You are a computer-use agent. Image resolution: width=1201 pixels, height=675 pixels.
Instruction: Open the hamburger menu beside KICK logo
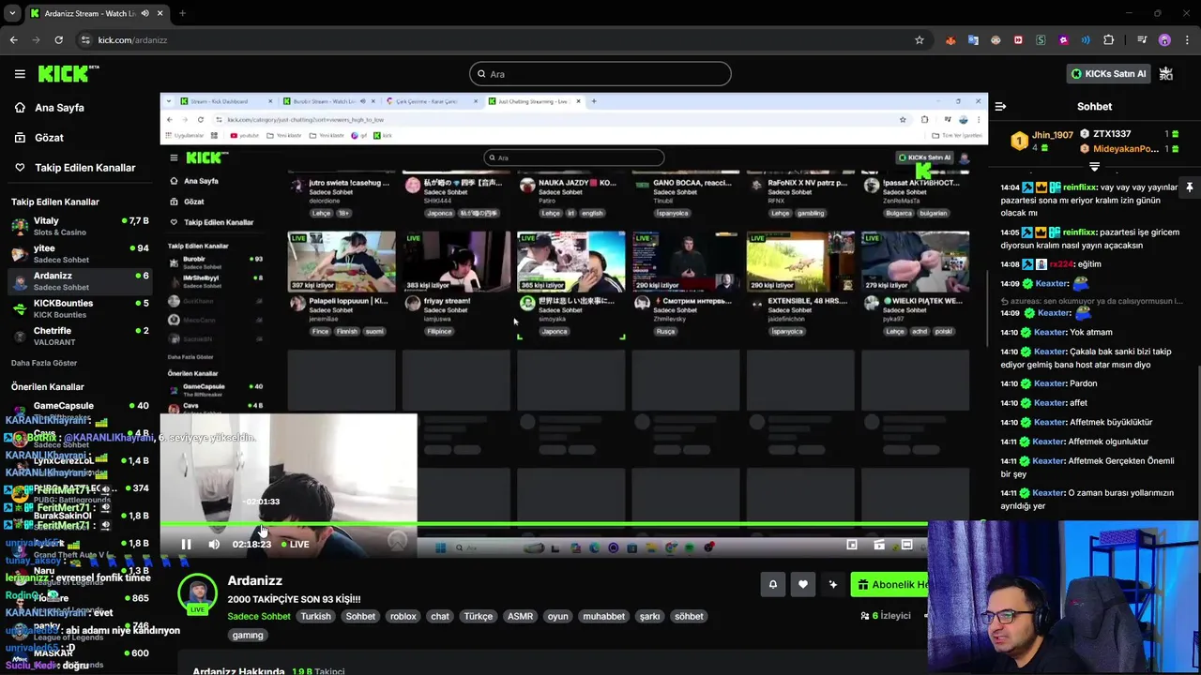pos(20,74)
